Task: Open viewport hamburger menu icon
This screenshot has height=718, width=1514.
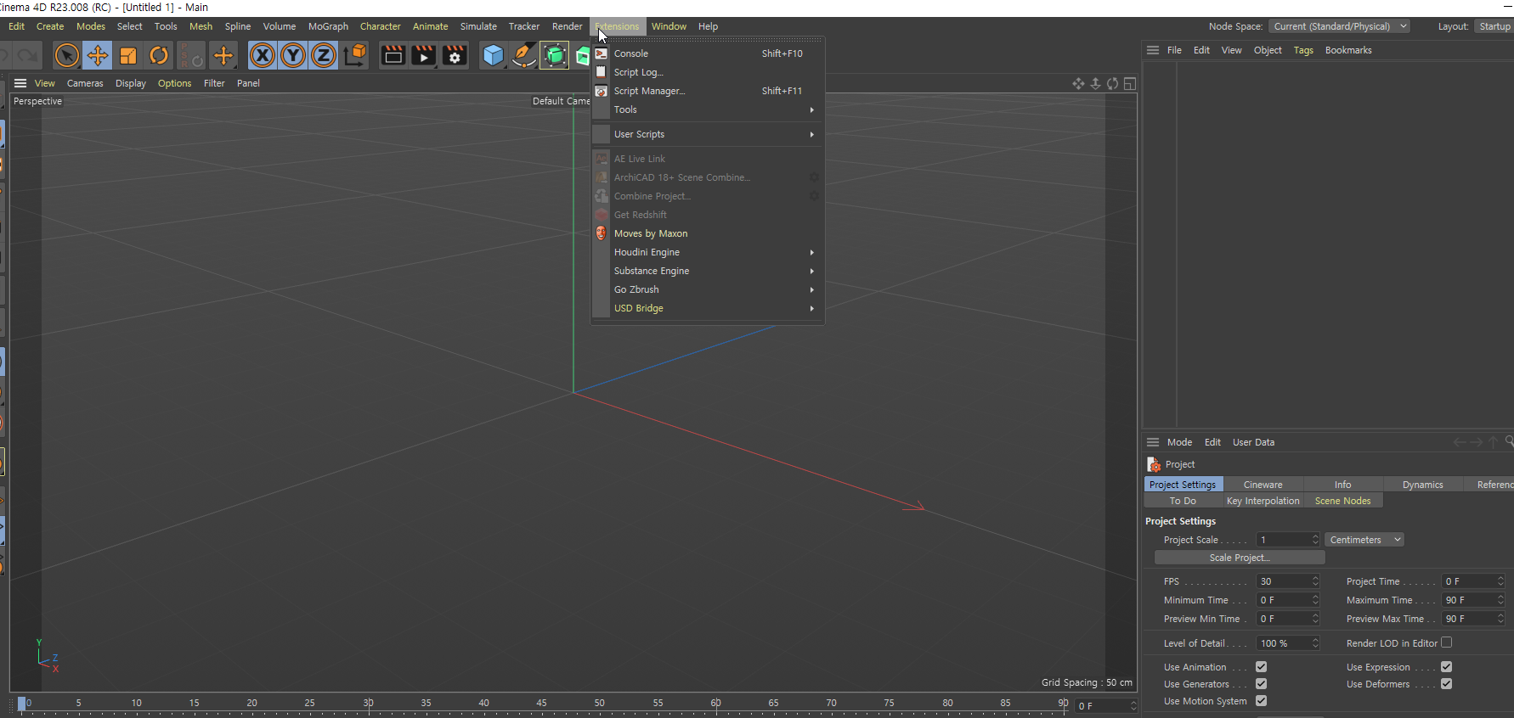Action: [x=20, y=83]
